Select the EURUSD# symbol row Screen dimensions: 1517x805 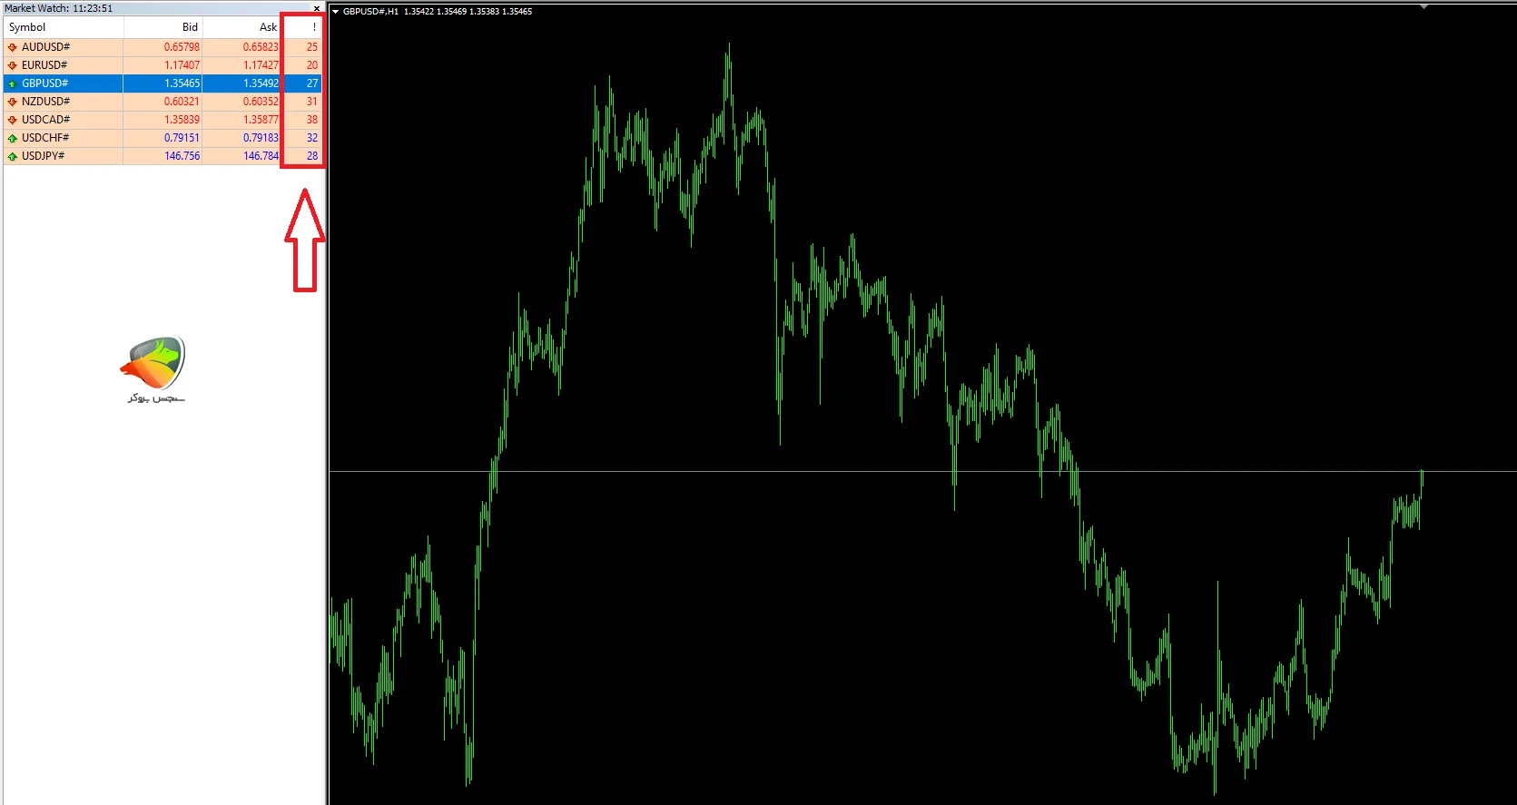coord(44,65)
